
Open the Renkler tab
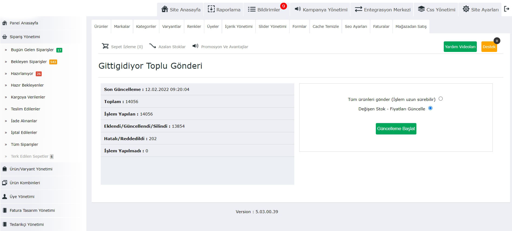(194, 27)
